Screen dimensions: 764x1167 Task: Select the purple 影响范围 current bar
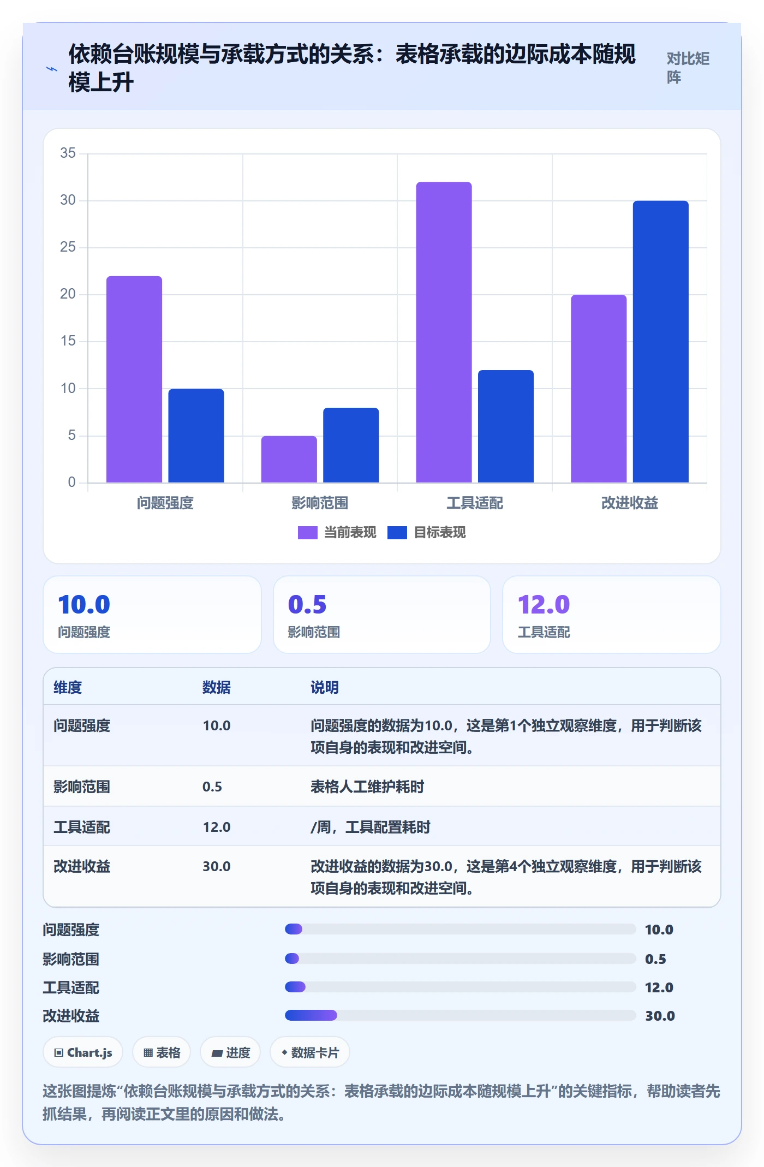pyautogui.click(x=289, y=459)
